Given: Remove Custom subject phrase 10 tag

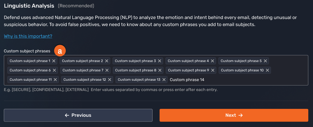Looking at the screenshot, I should tap(267, 70).
